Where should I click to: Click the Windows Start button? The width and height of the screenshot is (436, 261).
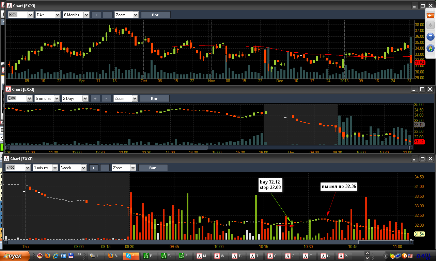[x=15, y=256]
